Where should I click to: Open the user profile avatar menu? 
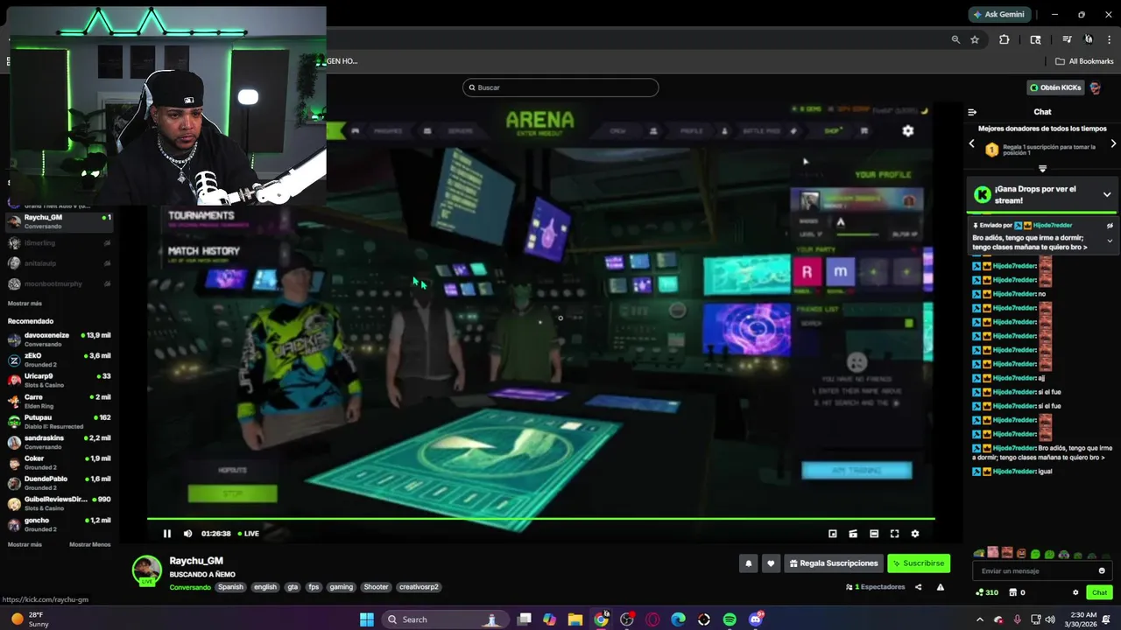coord(1095,87)
